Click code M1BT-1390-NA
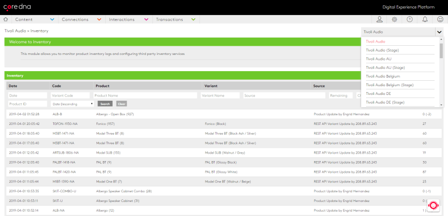The image size is (448, 216). [64, 182]
